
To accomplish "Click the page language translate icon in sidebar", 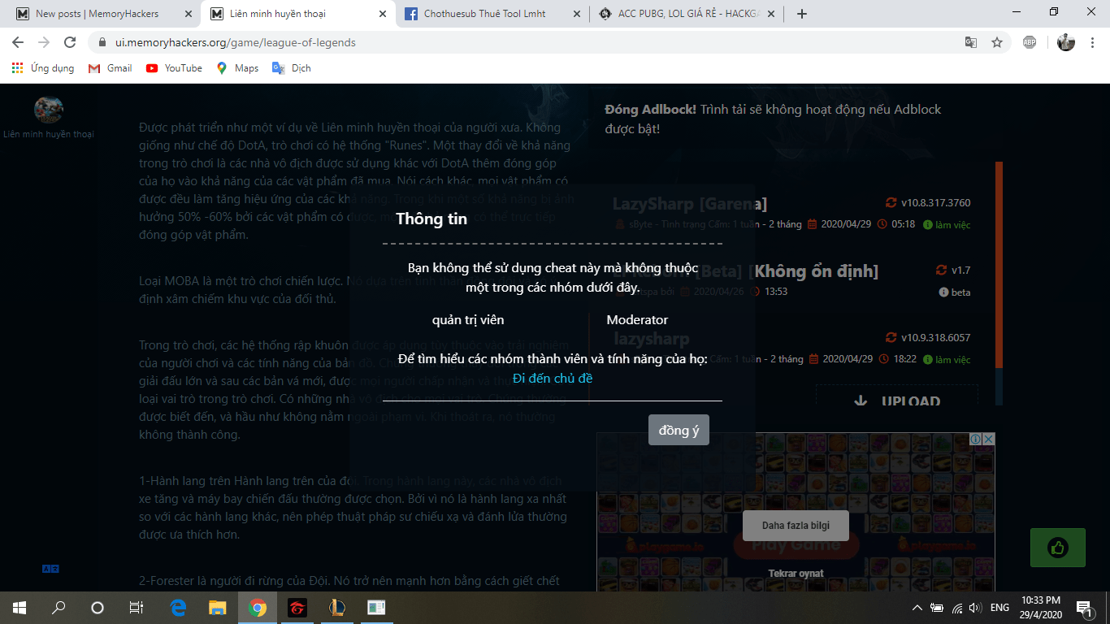I will point(50,569).
